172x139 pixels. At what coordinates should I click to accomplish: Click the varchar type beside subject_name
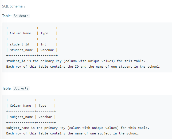45,117
